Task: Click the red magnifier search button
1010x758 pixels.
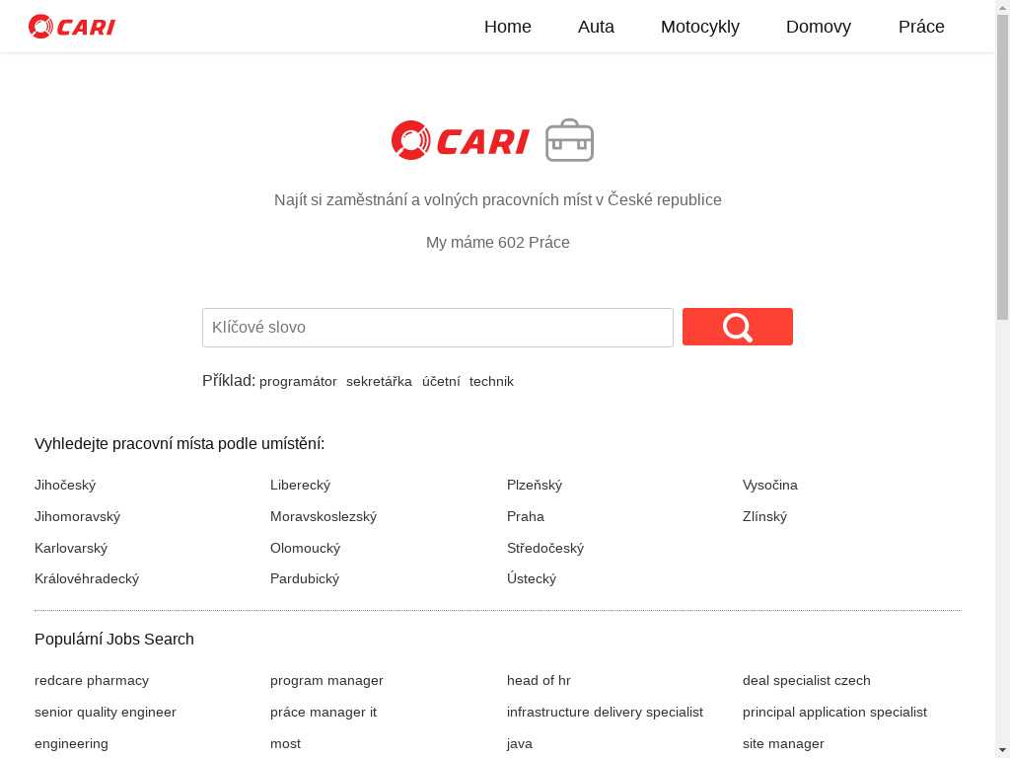Action: click(x=737, y=327)
